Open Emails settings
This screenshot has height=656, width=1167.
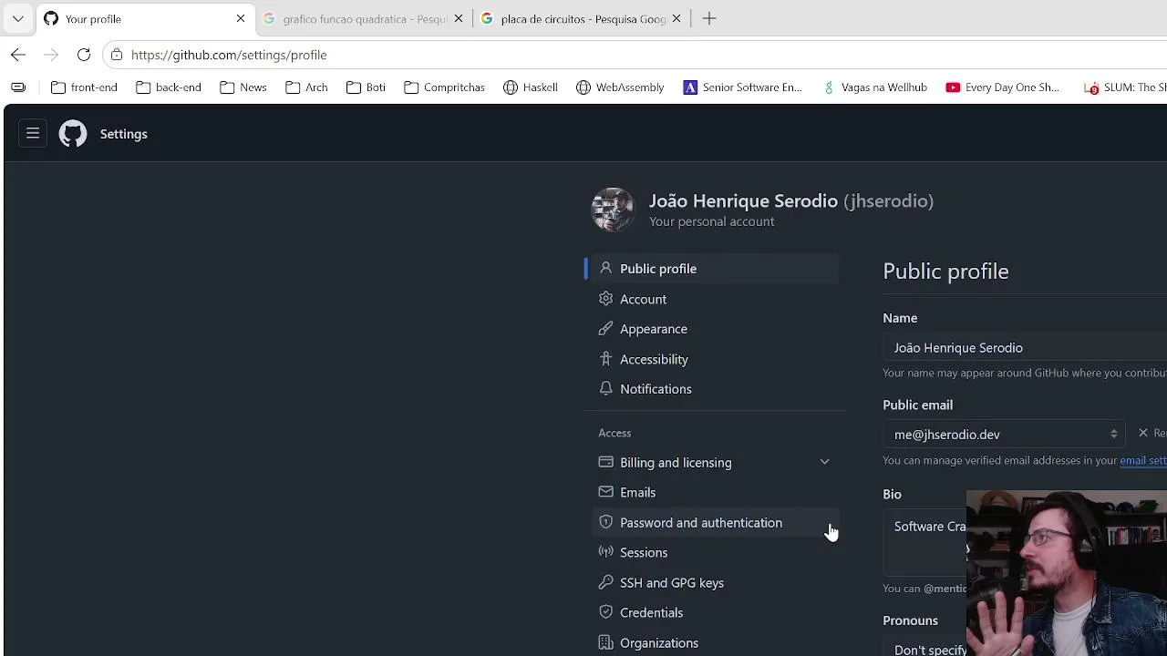[715, 493]
